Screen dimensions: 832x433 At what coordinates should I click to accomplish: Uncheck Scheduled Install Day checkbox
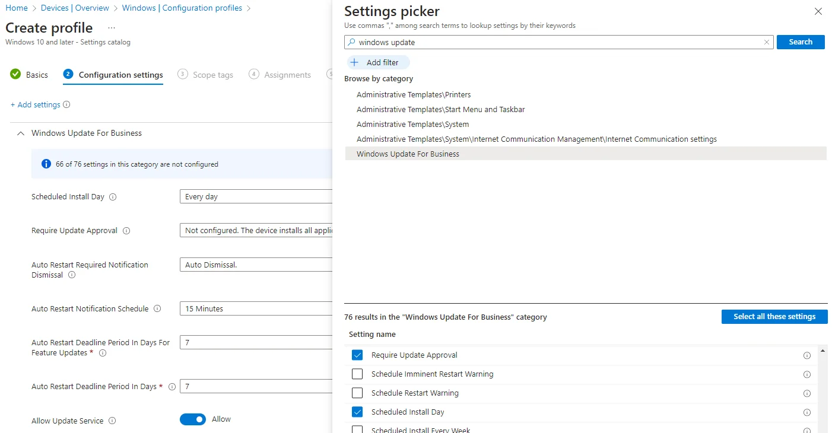[x=357, y=412]
